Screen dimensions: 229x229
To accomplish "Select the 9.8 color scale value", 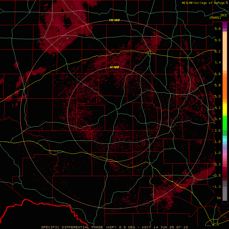I will pos(218,28).
